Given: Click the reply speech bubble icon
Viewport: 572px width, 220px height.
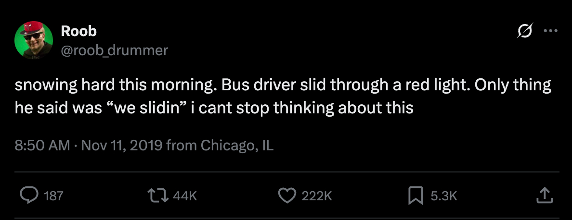Looking at the screenshot, I should (29, 195).
